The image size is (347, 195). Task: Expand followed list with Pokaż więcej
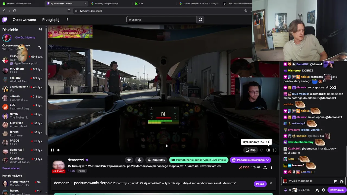(11, 168)
